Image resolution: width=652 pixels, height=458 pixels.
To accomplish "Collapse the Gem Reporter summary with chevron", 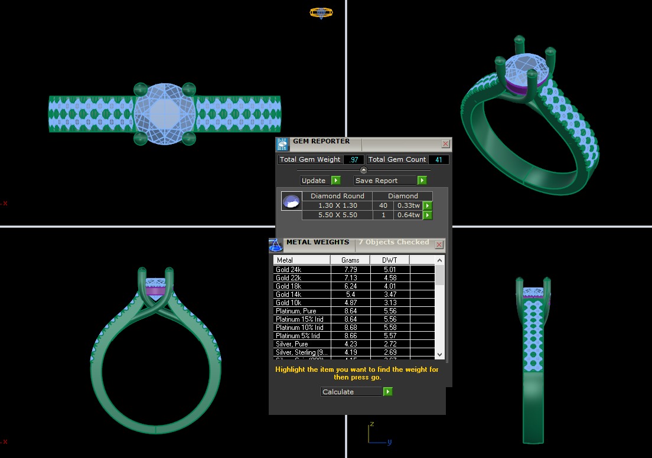I will click(364, 170).
